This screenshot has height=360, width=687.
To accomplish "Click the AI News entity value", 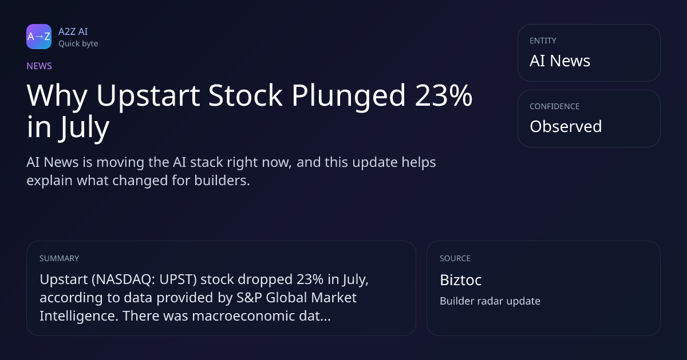I will point(559,61).
